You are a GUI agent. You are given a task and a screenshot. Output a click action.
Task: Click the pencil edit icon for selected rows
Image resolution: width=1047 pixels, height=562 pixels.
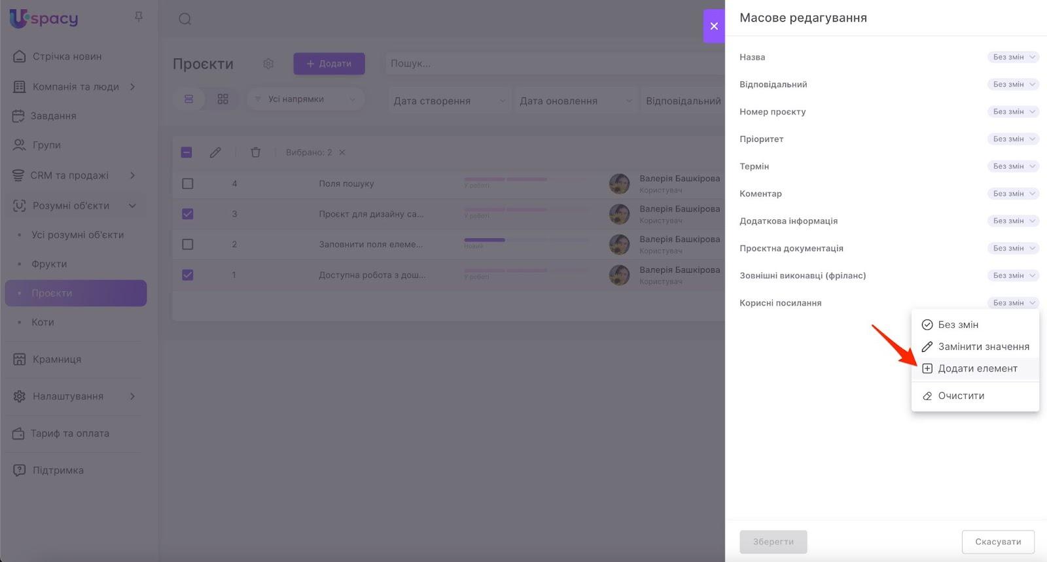click(215, 152)
